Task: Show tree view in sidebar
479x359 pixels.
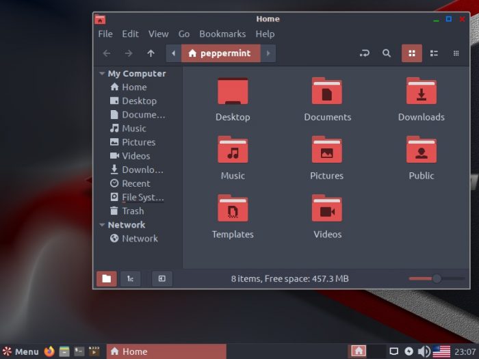Action: [129, 278]
